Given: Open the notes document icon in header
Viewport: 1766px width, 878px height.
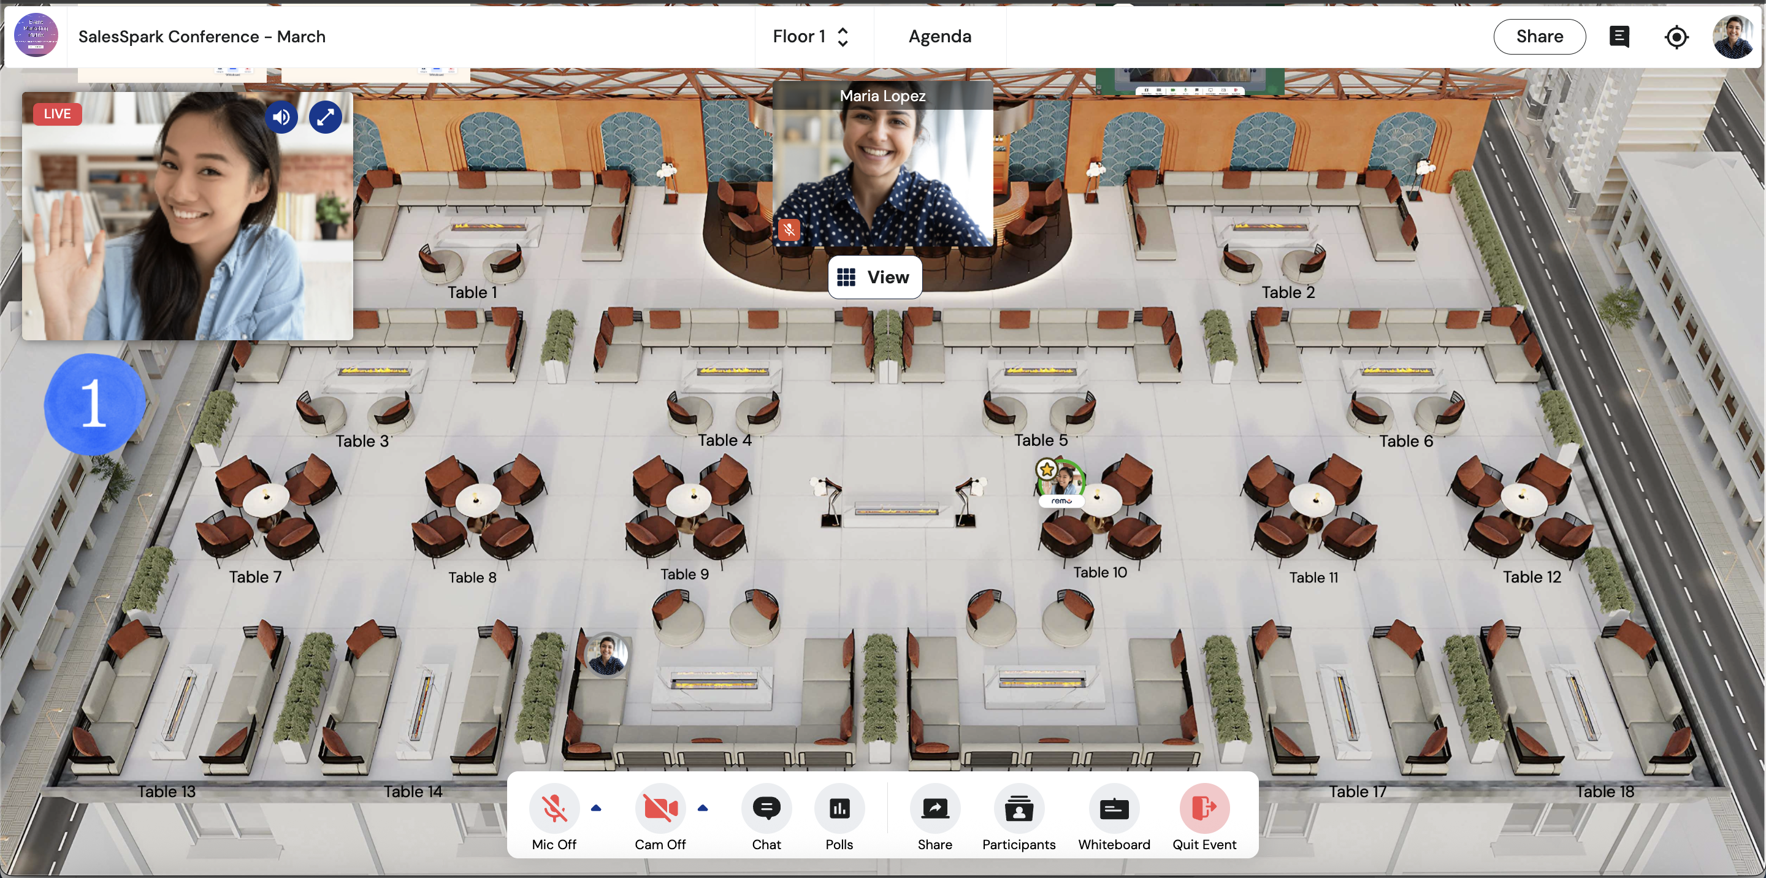Looking at the screenshot, I should [1619, 37].
